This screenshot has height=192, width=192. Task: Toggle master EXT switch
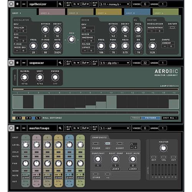154,157
